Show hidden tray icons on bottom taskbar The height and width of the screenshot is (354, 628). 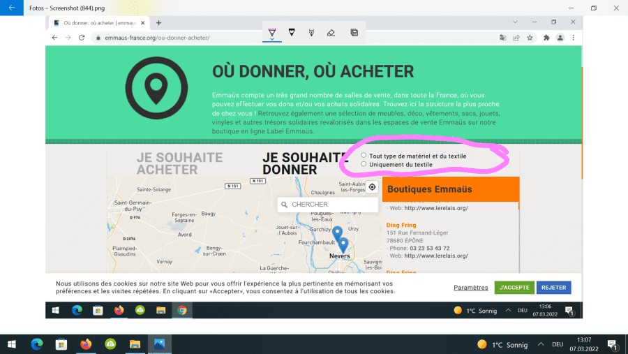(541, 344)
